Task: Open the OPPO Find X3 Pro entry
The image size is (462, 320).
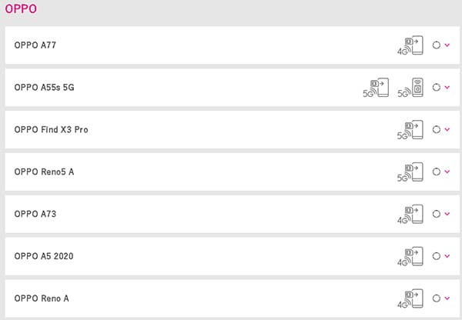Action: pos(233,129)
